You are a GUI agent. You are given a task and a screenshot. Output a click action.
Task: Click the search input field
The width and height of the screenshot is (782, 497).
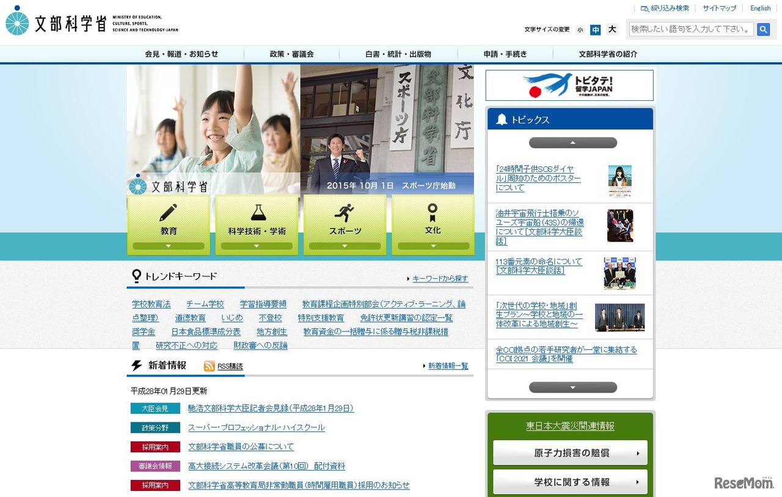coord(689,29)
